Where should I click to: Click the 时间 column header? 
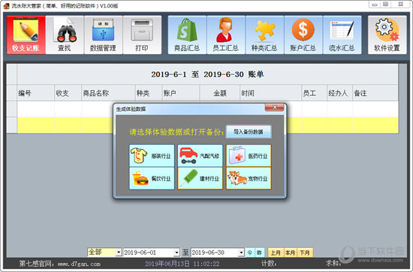tap(271, 93)
